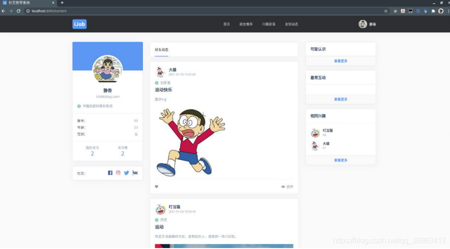Click 查看更多 under 相同兴趣
450x249 pixels.
point(341,160)
